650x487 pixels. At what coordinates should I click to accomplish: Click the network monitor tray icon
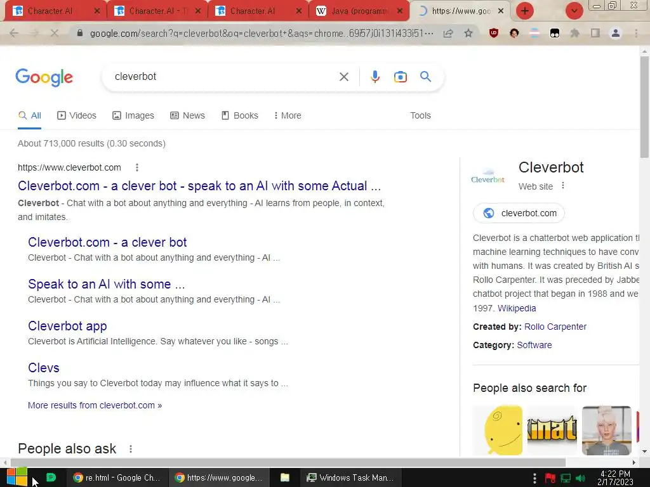click(x=566, y=478)
